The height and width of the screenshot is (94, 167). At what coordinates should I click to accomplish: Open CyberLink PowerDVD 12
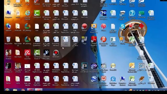(x=94, y=68)
